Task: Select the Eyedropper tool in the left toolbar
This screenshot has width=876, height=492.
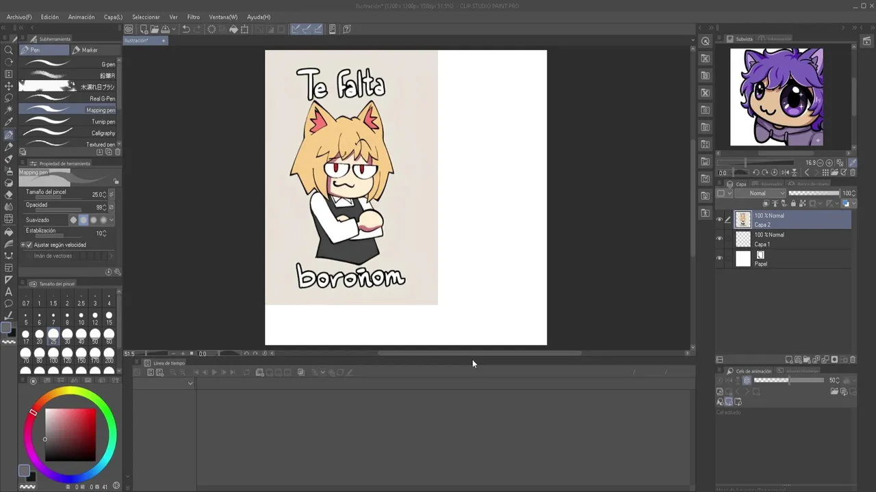Action: 8,122
